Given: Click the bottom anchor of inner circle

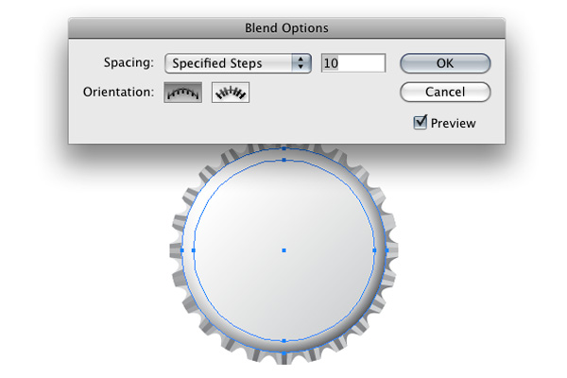Looking at the screenshot, I should pos(284,340).
